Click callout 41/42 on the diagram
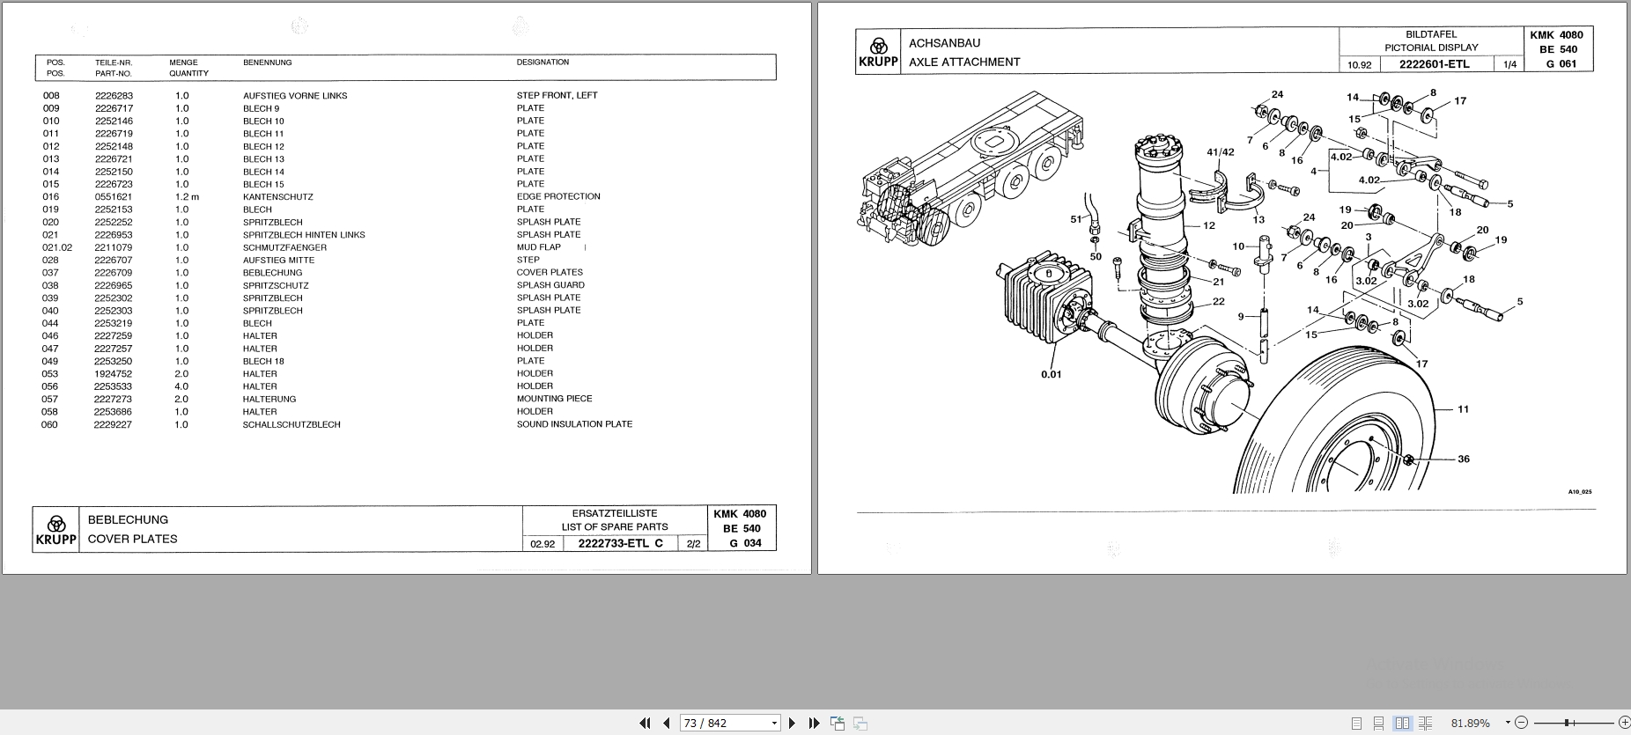 (1220, 152)
